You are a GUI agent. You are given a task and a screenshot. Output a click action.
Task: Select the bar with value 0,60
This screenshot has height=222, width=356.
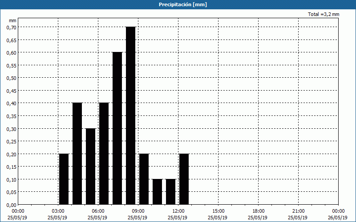[x=117, y=128]
